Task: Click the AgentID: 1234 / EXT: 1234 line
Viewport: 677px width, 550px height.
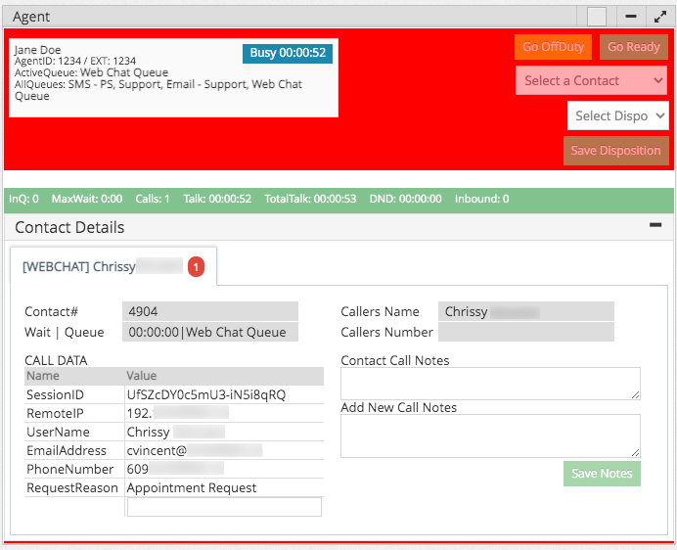Action: pos(75,61)
